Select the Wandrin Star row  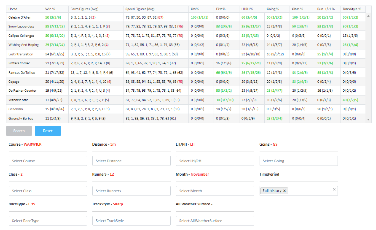tap(186, 100)
